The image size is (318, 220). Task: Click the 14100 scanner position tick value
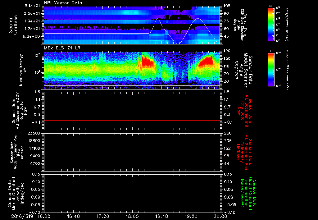tap(34, 148)
